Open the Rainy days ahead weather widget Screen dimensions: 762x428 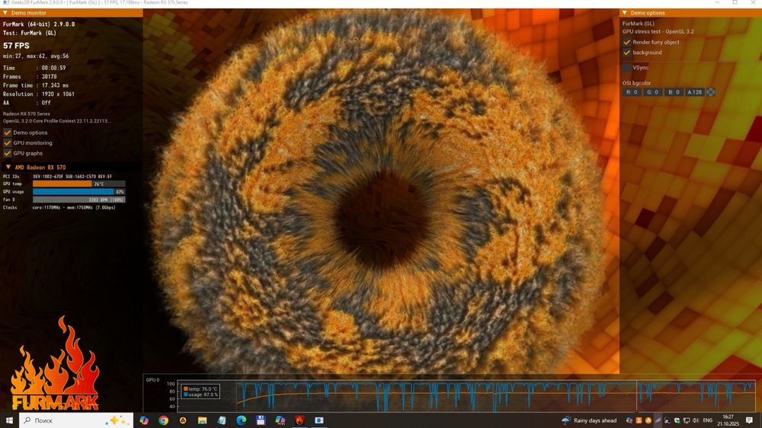[x=589, y=420]
